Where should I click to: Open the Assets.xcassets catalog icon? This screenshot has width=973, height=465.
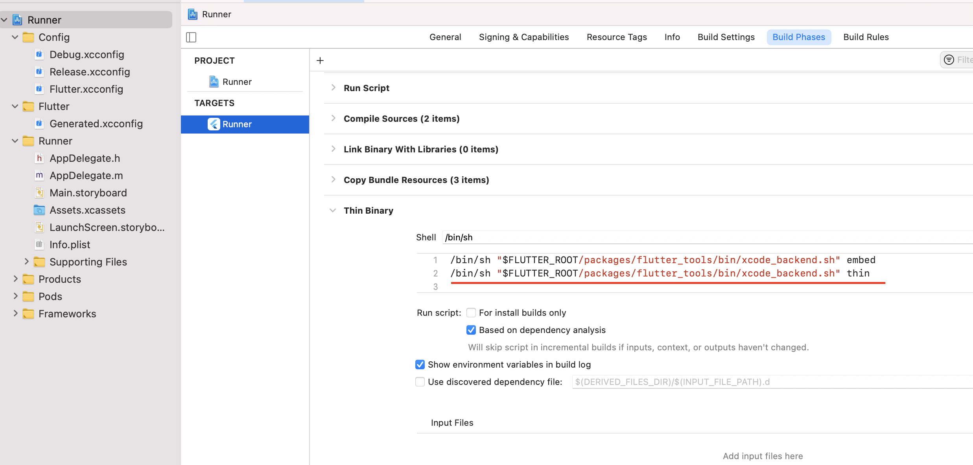pyautogui.click(x=39, y=210)
